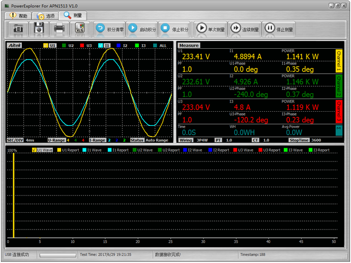Toggle U1 Wave checkbox in harmonic chart legend
Screen dimensions: 351x263
34,150
